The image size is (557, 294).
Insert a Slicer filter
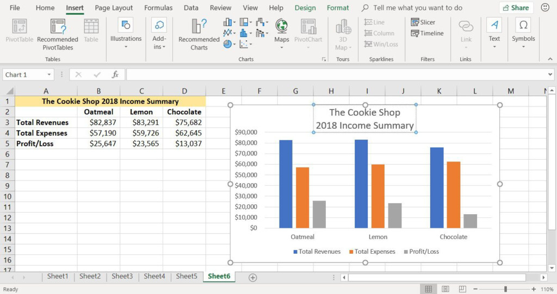423,22
